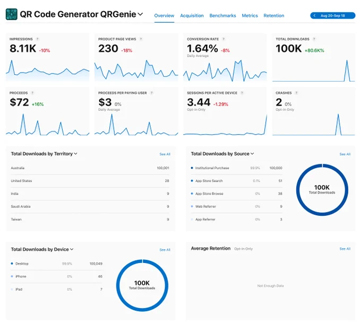Click See All in the Device panel
Viewport: 361px width, 325px height.
click(x=165, y=250)
